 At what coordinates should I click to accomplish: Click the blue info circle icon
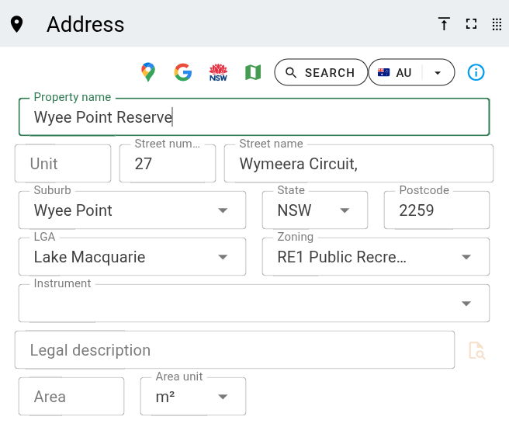[x=476, y=72]
